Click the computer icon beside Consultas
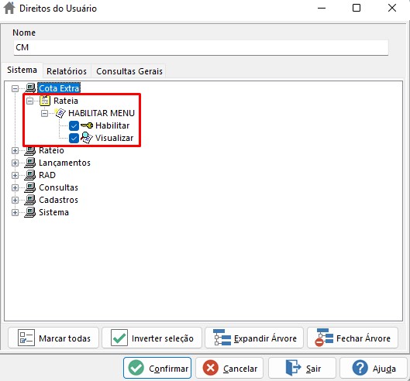The width and height of the screenshot is (410, 381). click(x=30, y=187)
